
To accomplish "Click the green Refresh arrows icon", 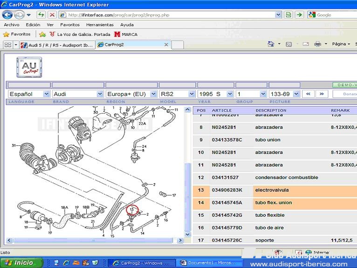I will click(x=41, y=15).
